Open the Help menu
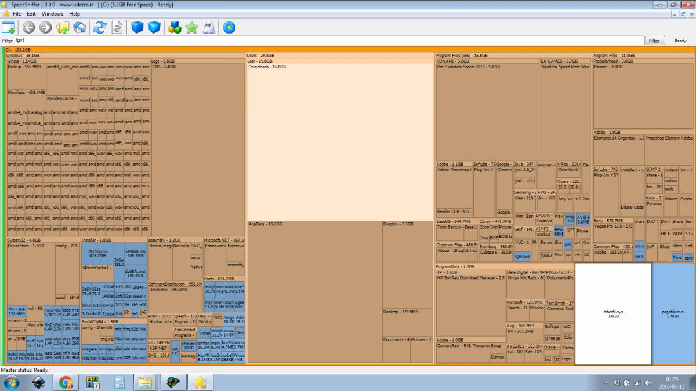 [75, 13]
